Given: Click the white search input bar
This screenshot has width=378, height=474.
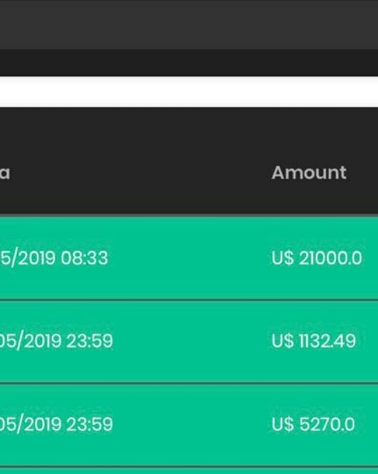Looking at the screenshot, I should [189, 92].
